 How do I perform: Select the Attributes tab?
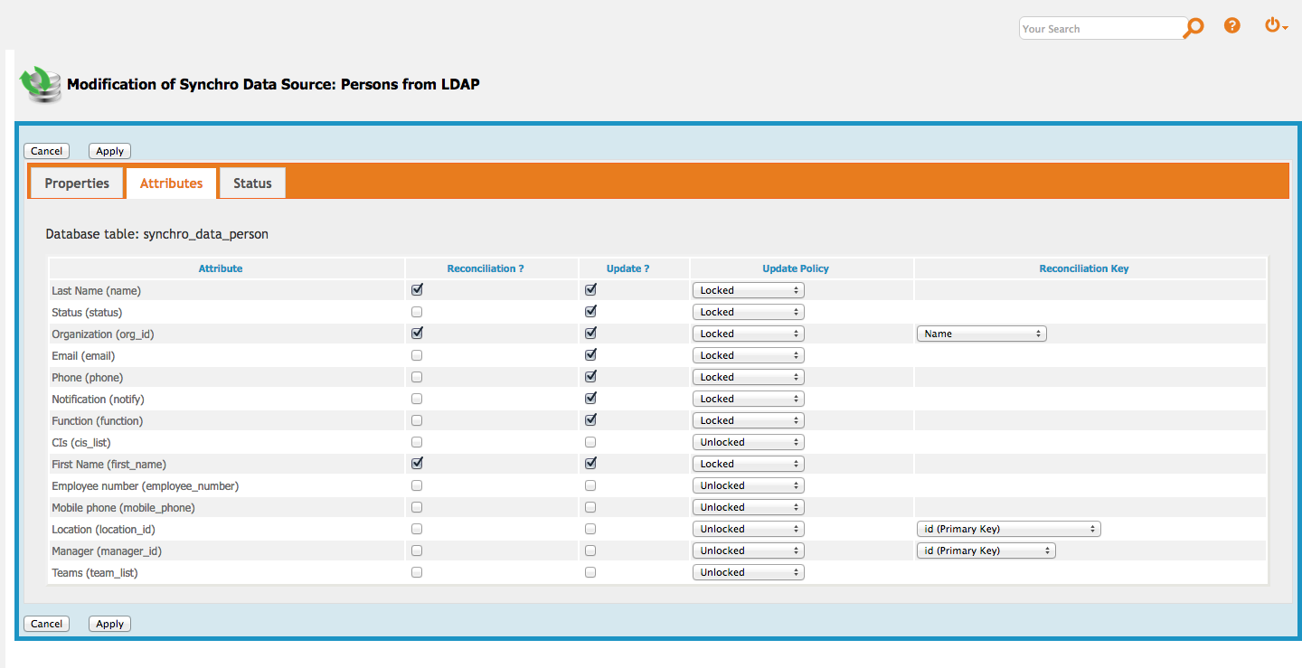click(171, 183)
